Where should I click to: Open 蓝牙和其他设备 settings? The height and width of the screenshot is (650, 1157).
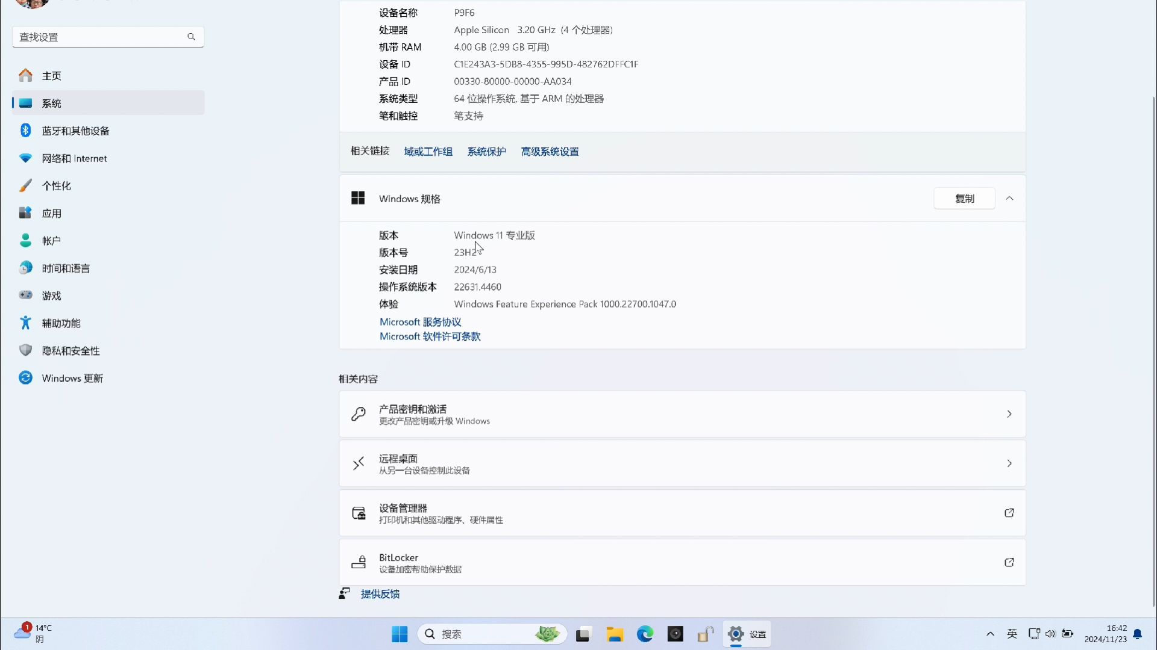[x=108, y=131]
